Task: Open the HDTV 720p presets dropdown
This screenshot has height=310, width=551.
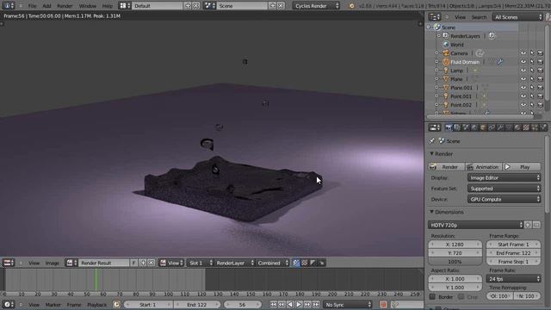Action: pos(476,225)
